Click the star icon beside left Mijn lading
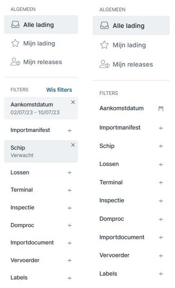 pyautogui.click(x=15, y=43)
